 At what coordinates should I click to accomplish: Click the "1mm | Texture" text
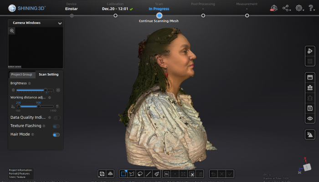click(17, 177)
